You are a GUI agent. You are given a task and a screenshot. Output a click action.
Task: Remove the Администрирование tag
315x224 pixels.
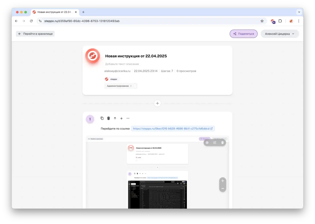131,86
